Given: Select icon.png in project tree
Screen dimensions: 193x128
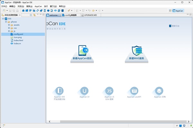Looking at the screenshot, I should pos(18,37).
